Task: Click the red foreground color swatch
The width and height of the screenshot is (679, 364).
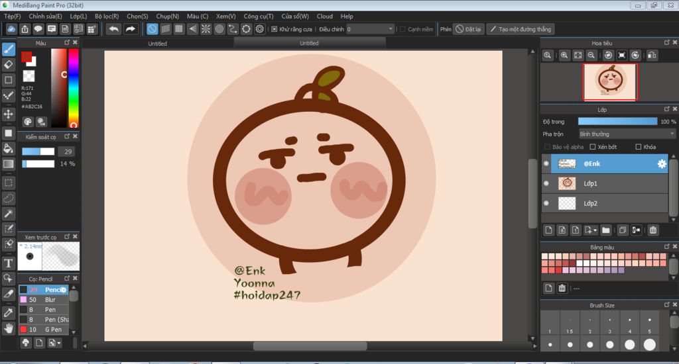Action: click(27, 57)
